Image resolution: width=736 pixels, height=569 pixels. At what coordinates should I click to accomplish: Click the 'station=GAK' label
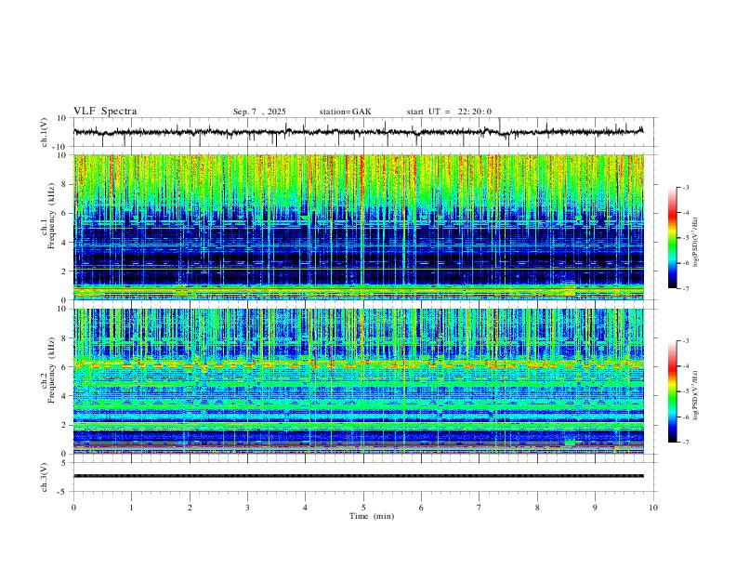pos(345,112)
